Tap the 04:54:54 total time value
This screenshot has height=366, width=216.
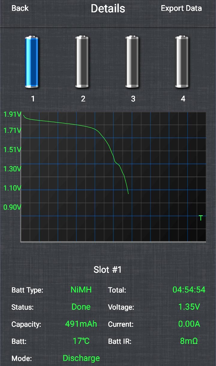(189, 290)
